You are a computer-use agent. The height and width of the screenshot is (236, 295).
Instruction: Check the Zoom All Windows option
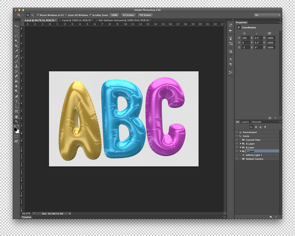click(x=66, y=15)
